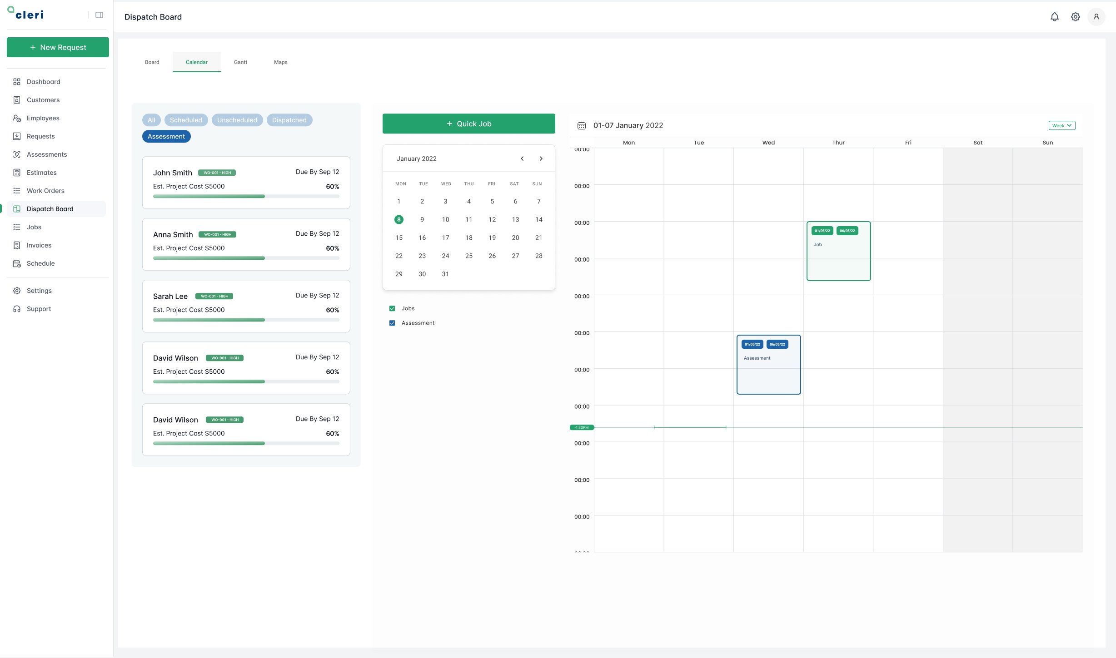Click Sarah Lee's progress bar
The height and width of the screenshot is (658, 1116).
point(246,320)
